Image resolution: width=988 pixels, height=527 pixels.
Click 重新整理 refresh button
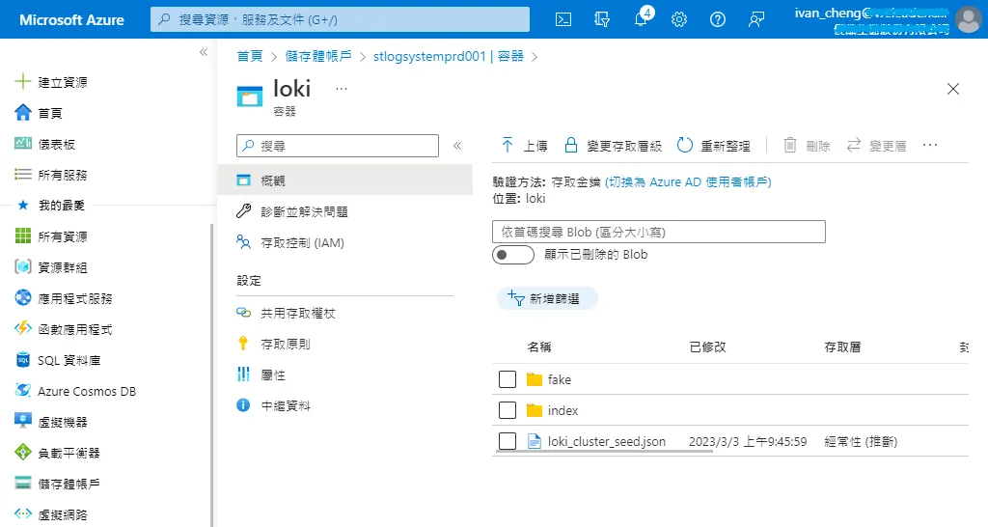click(x=713, y=146)
